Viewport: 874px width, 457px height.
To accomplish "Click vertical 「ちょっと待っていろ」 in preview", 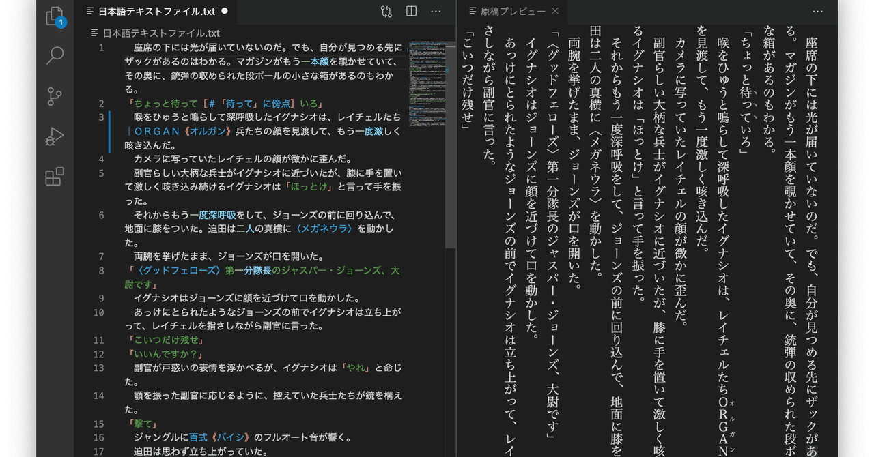I will [x=746, y=93].
